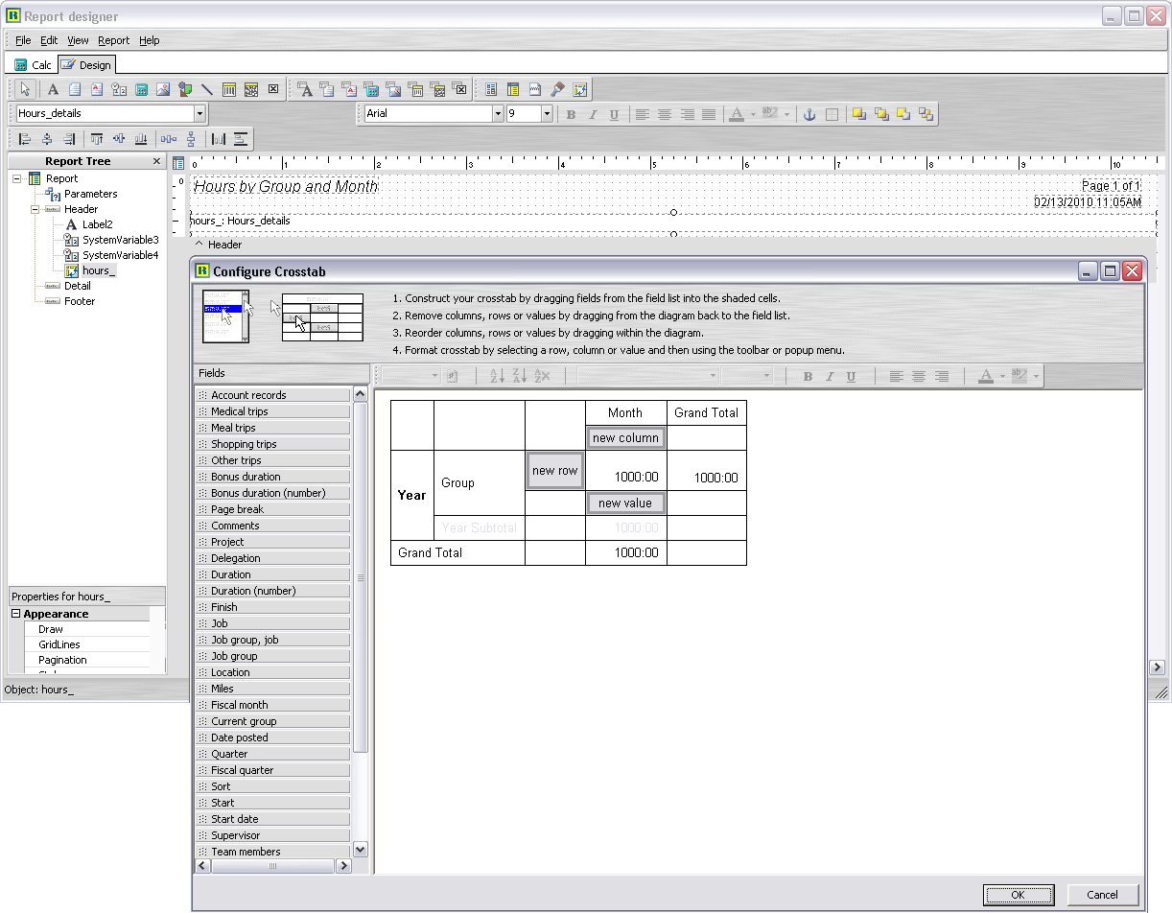Align selected objects to left edges
Screen dimensions: 1172x913
pos(25,139)
